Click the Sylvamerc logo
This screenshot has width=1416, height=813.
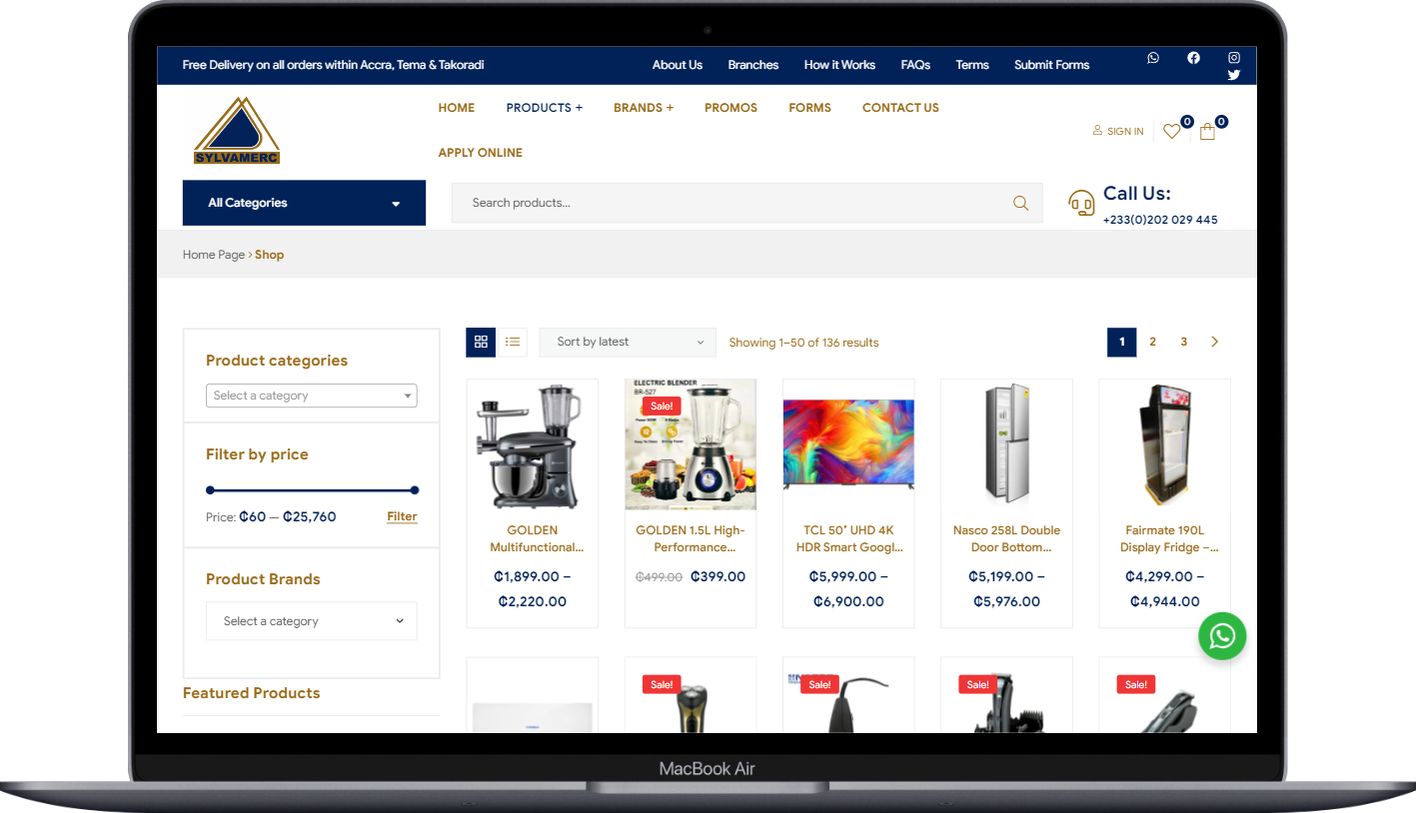tap(237, 131)
